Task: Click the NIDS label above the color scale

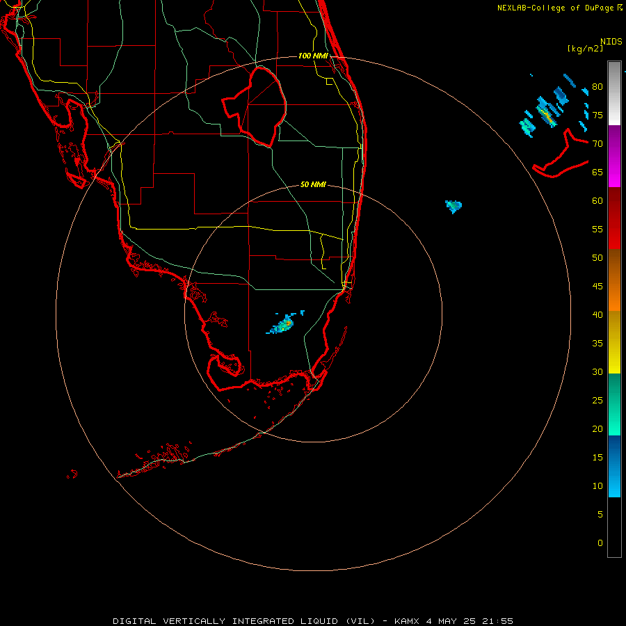Action: [611, 42]
